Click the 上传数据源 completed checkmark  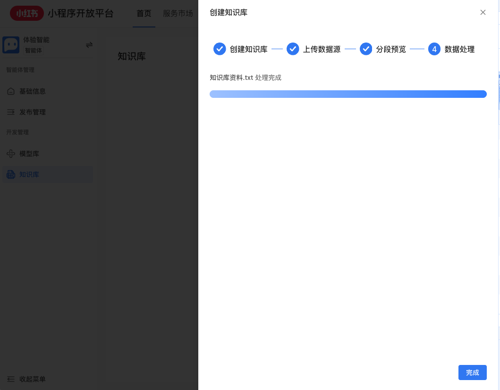coord(293,49)
